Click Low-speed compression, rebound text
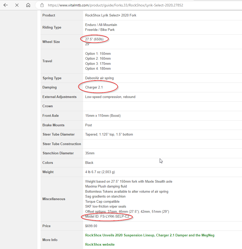 click(110, 97)
